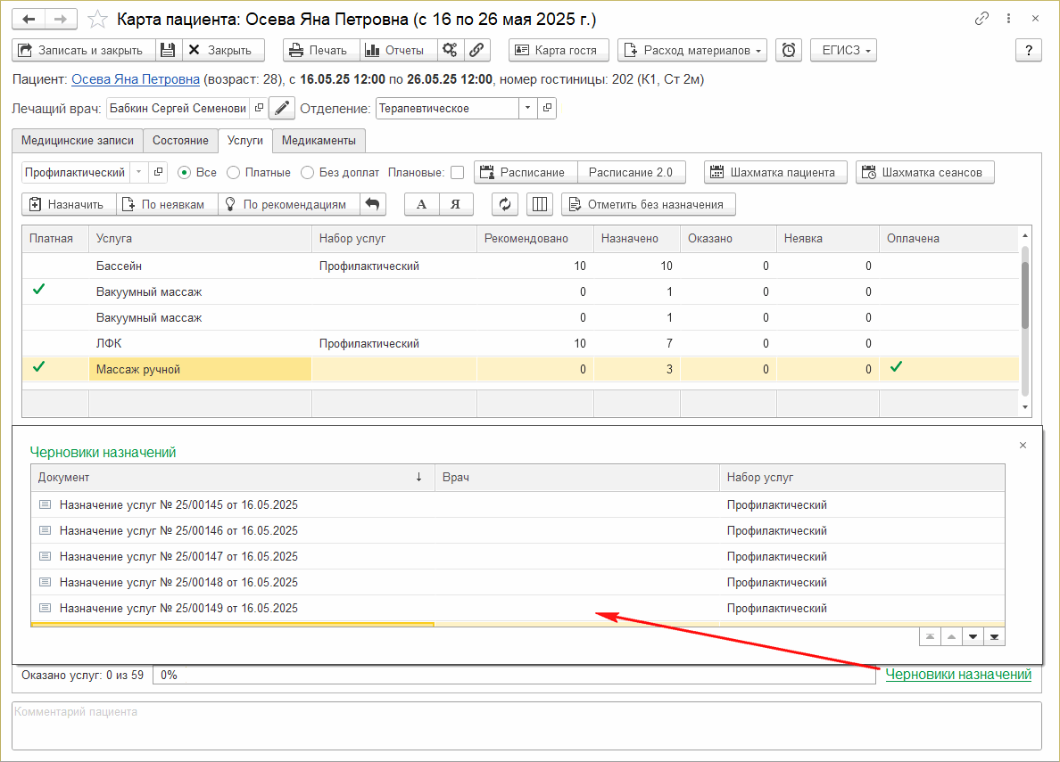The image size is (1060, 762).
Task: Click the services table vertical scrollbar
Action: (1024, 294)
